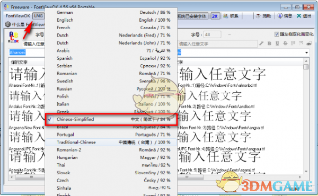Open the LNG language menu button
This screenshot has width=318, height=196.
pyautogui.click(x=38, y=16)
